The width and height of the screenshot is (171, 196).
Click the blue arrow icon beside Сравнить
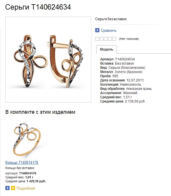tap(97, 30)
